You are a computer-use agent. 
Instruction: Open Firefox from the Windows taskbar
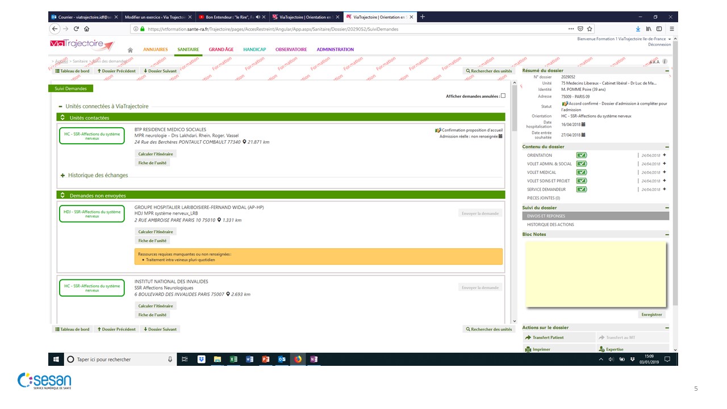(x=298, y=359)
